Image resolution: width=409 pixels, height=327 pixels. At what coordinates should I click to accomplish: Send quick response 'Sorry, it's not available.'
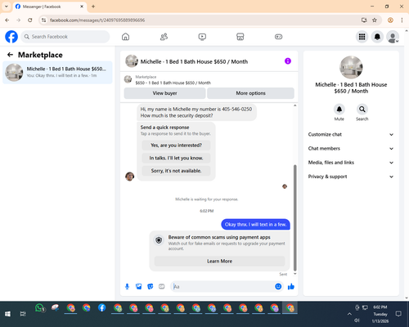(176, 171)
